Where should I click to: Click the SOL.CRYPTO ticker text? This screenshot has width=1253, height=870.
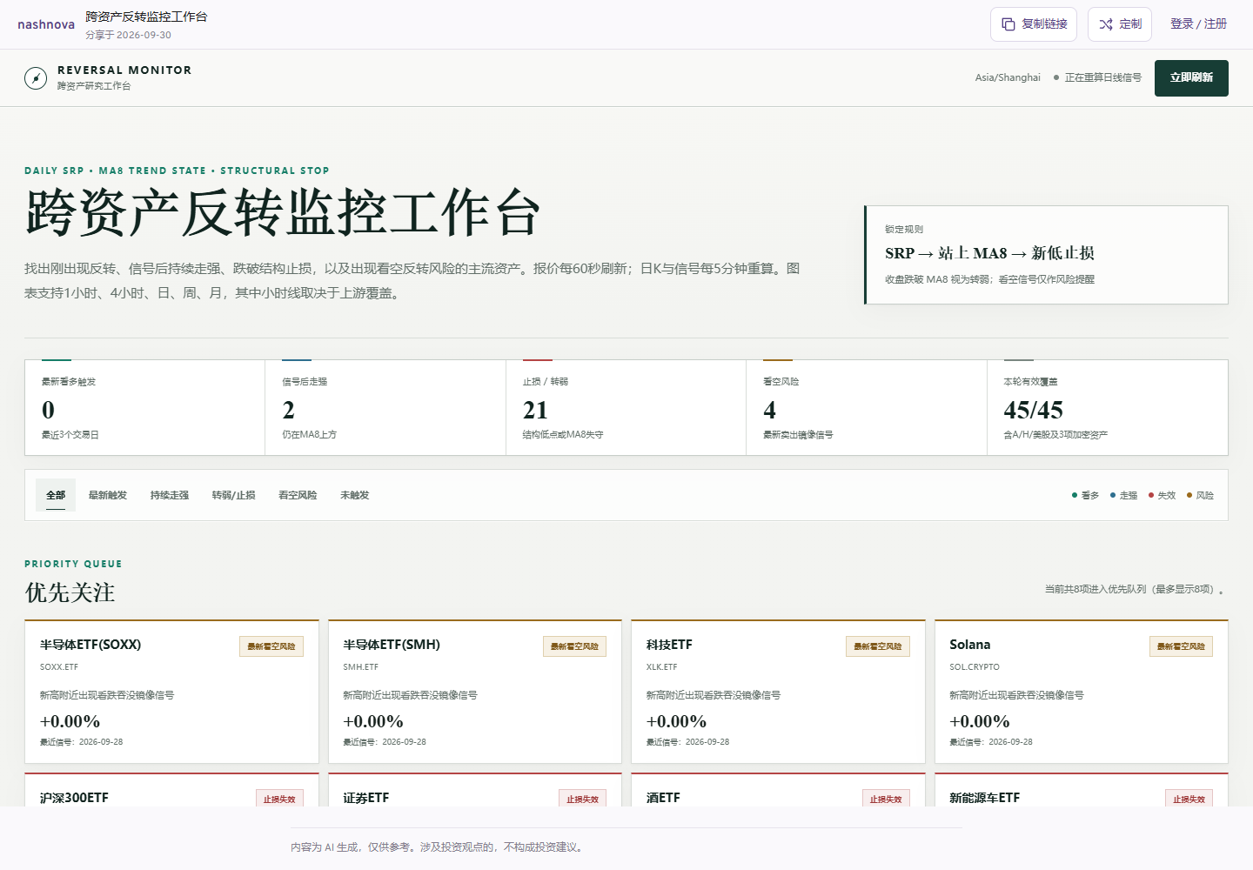(975, 667)
